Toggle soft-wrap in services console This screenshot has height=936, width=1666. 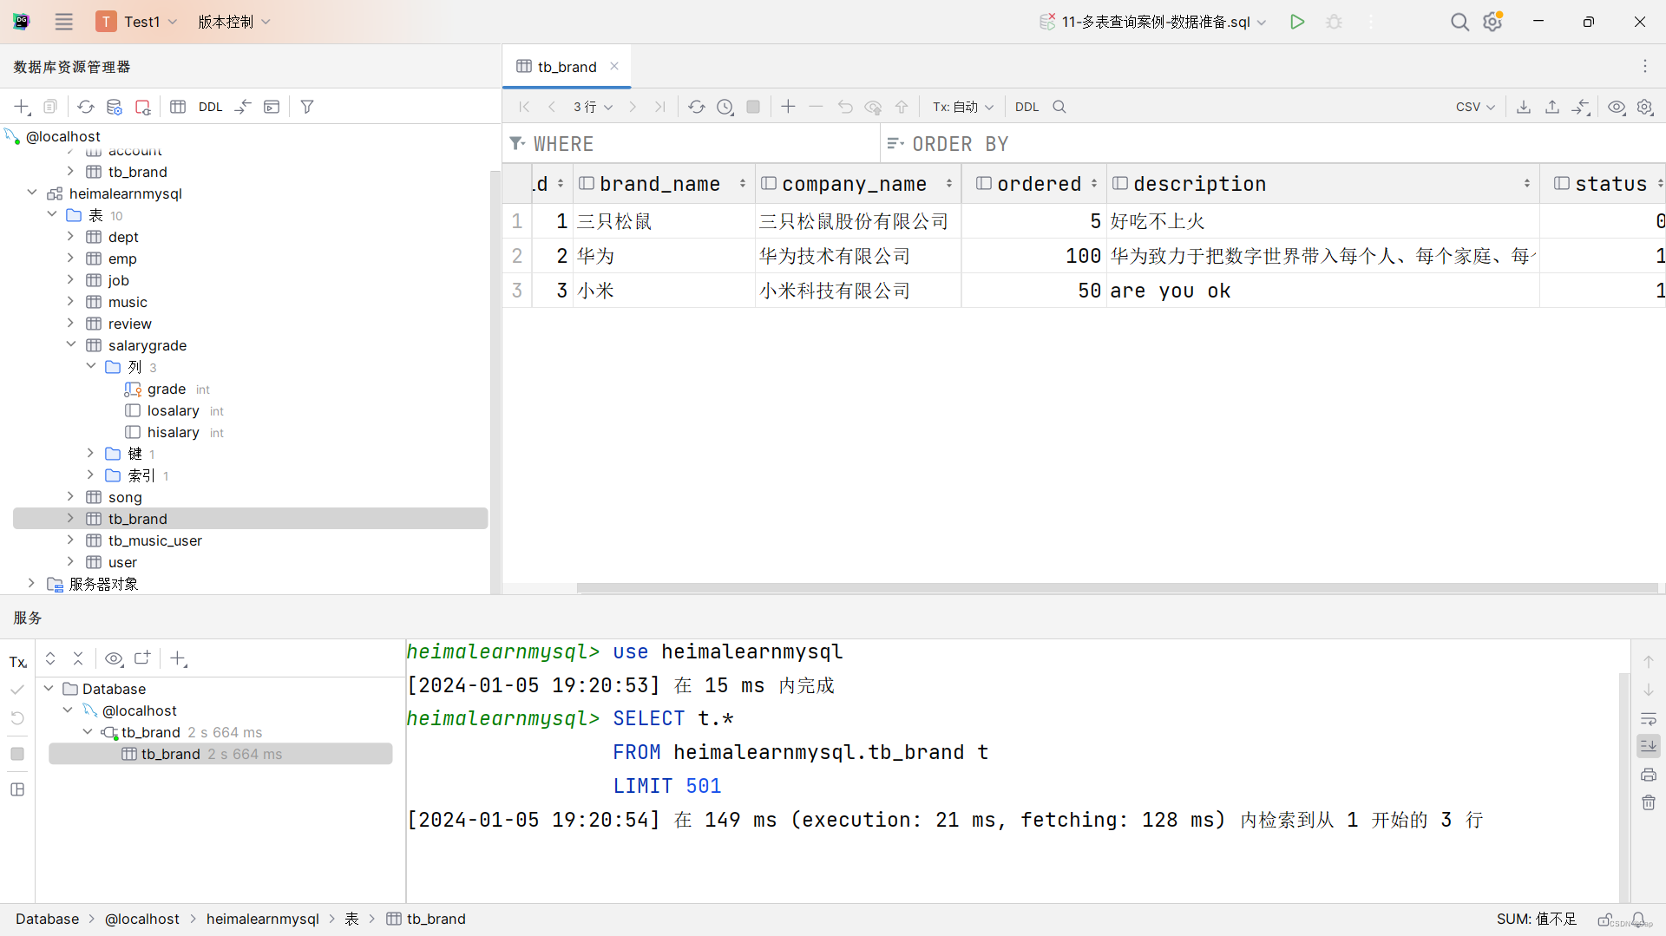click(x=1649, y=718)
